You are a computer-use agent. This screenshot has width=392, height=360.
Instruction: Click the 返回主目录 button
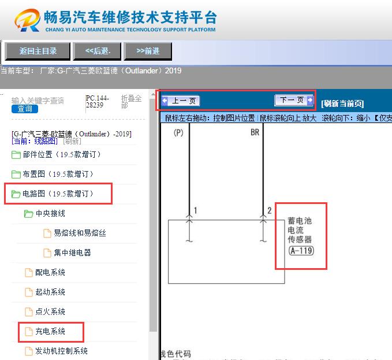click(x=38, y=51)
